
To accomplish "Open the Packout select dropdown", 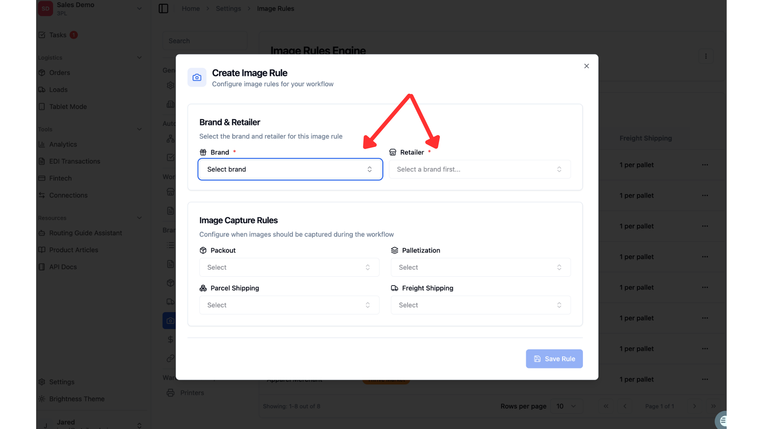I will click(289, 267).
